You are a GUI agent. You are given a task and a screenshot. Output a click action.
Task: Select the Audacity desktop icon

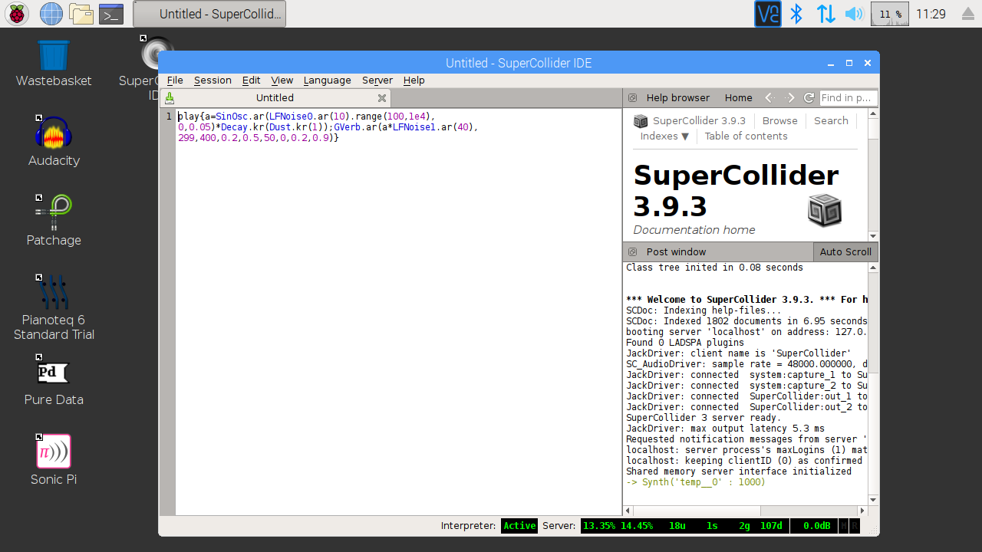[x=54, y=143]
